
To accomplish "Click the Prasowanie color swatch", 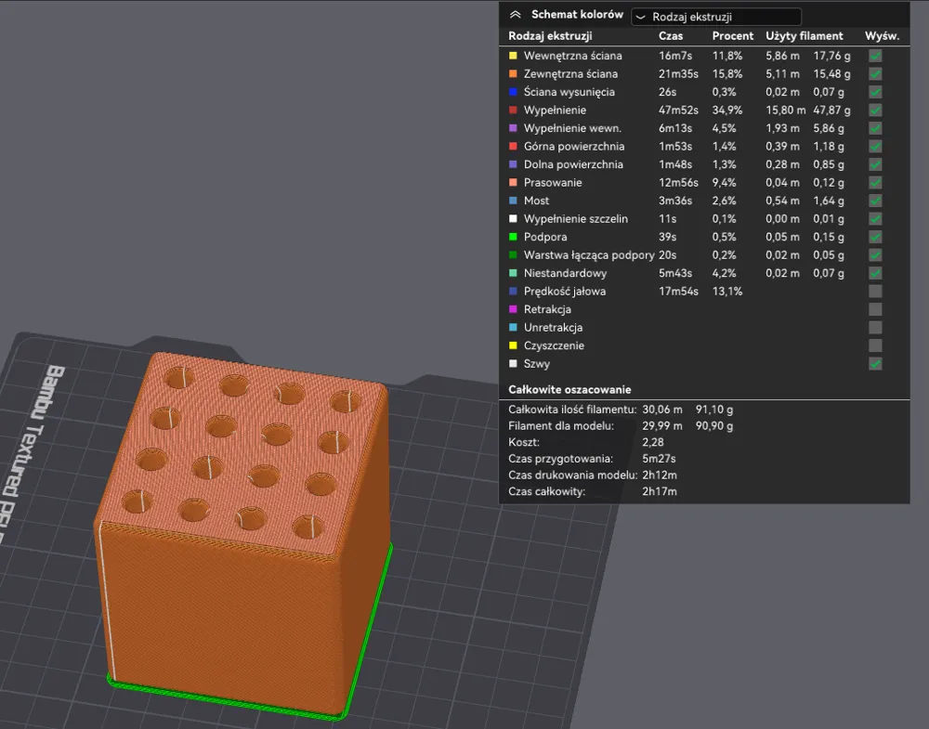I will [513, 182].
